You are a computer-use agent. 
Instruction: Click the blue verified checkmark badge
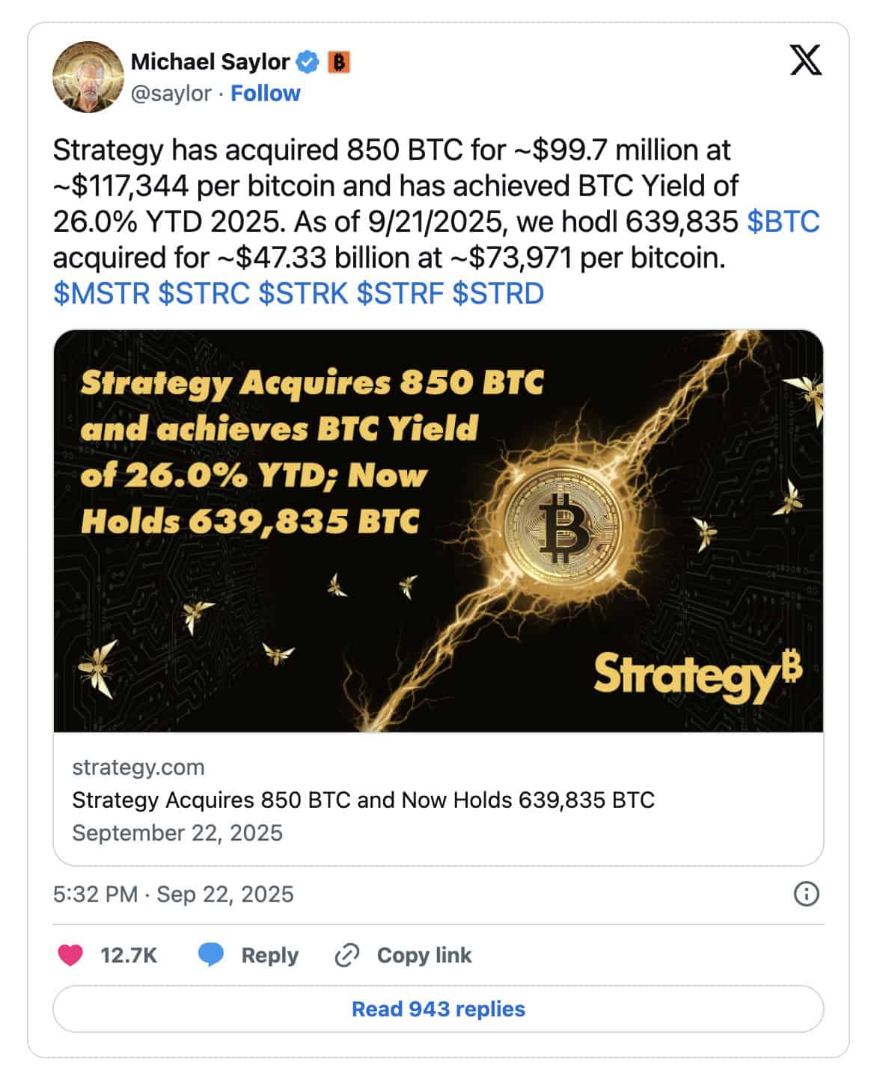(309, 62)
